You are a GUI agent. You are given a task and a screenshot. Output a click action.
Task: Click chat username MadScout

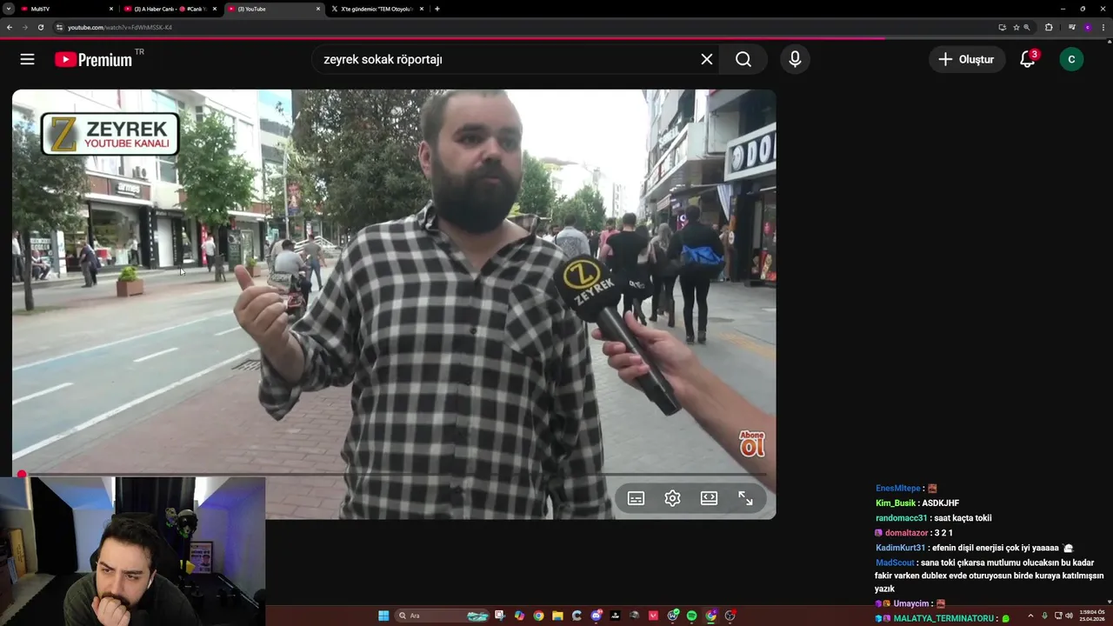[x=895, y=563]
